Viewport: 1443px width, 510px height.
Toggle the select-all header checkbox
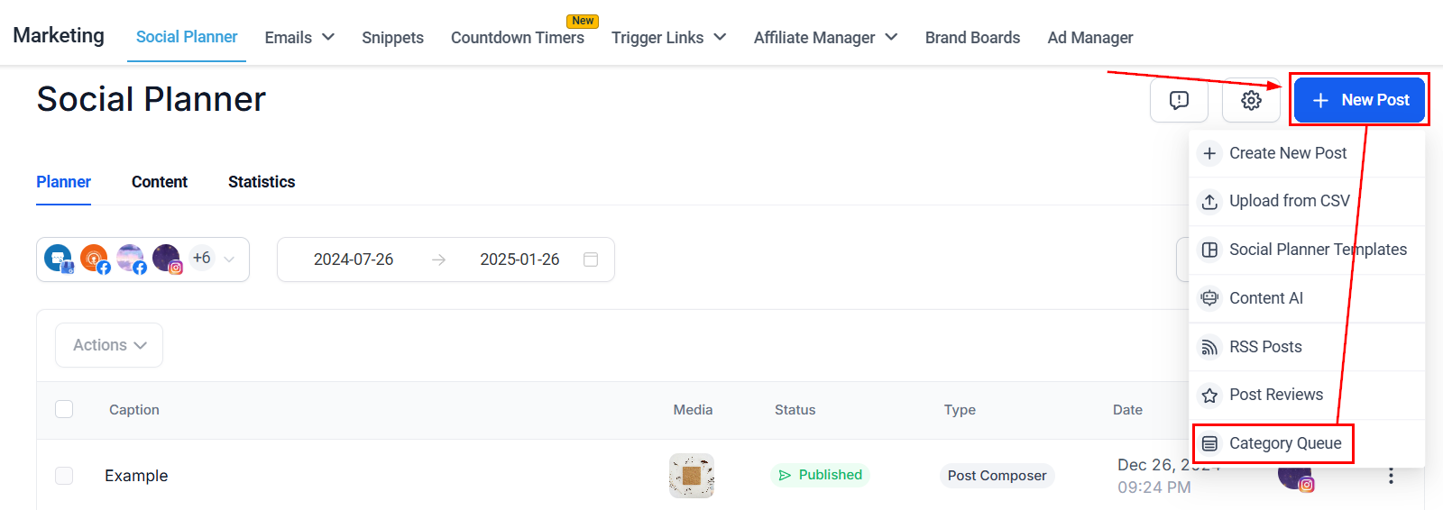point(64,409)
